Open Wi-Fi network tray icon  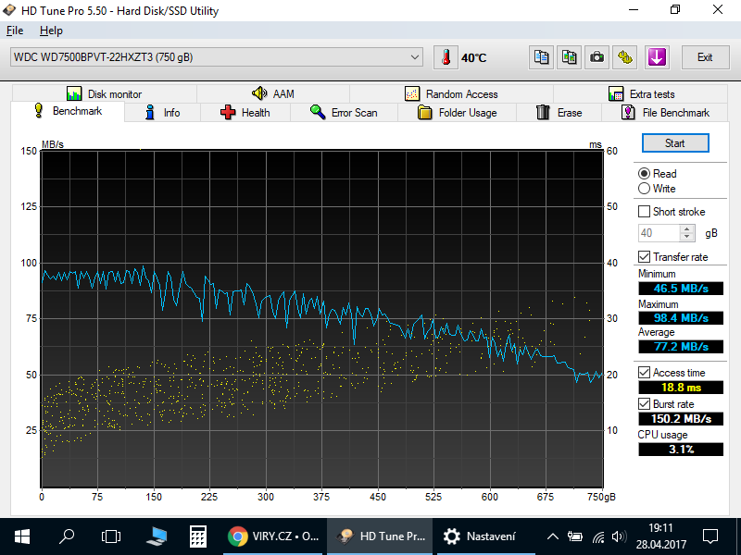598,536
